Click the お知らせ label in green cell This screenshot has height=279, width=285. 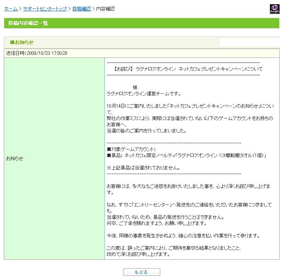coord(15,159)
